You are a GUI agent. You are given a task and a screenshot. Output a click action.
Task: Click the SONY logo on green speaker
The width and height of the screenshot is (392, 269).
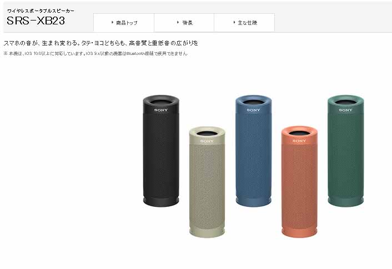pos(346,110)
